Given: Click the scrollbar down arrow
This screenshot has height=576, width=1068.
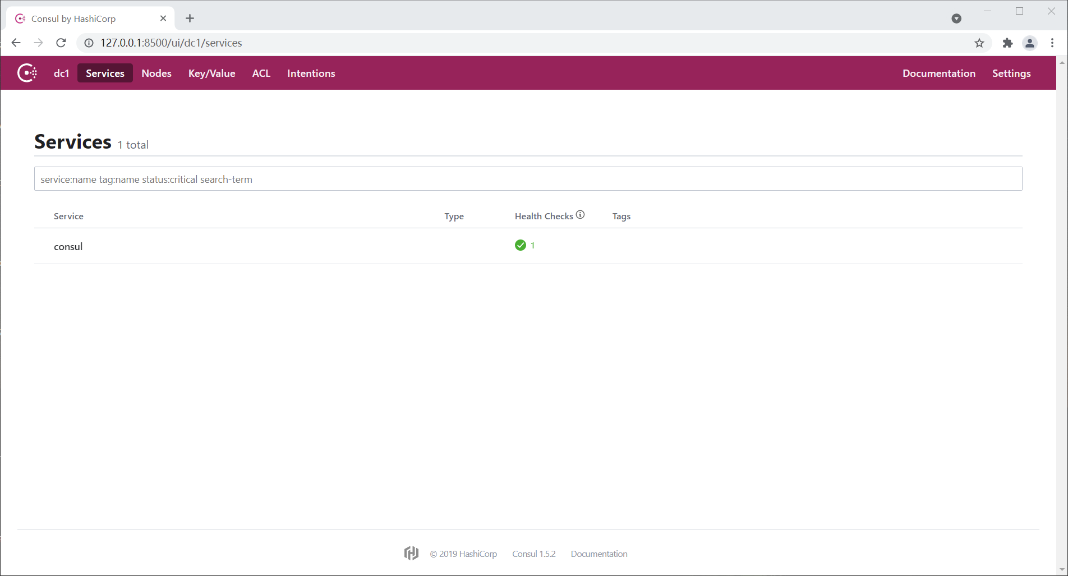Looking at the screenshot, I should click(1062, 570).
